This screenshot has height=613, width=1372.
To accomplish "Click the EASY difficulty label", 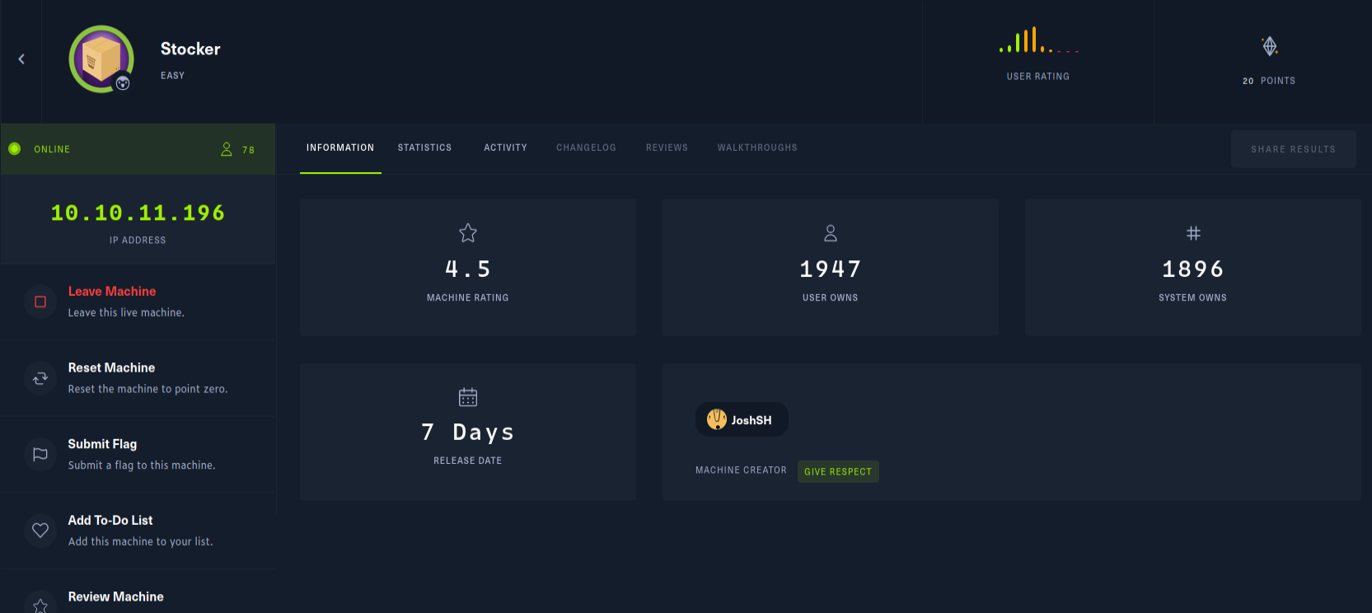I will (172, 76).
